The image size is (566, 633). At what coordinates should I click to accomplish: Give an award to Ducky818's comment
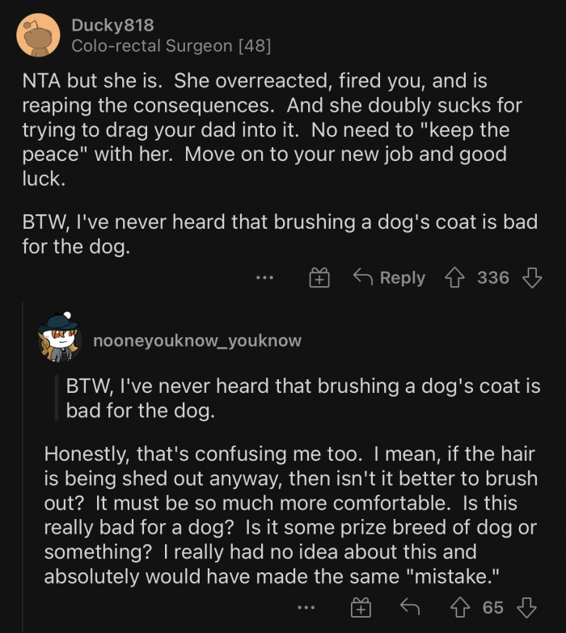(x=319, y=278)
